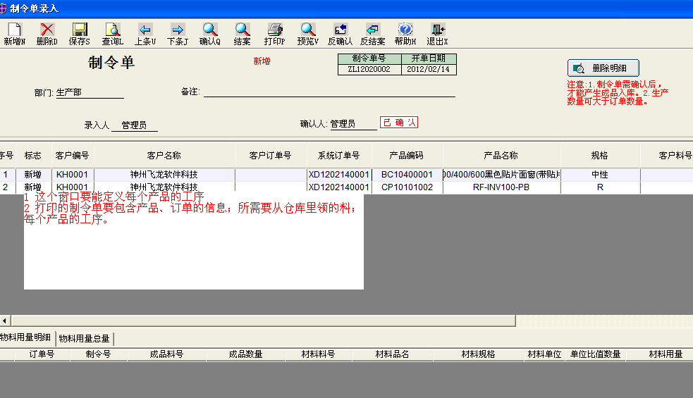Switch to 物料用量明细 tab
693x398 pixels.
click(25, 339)
